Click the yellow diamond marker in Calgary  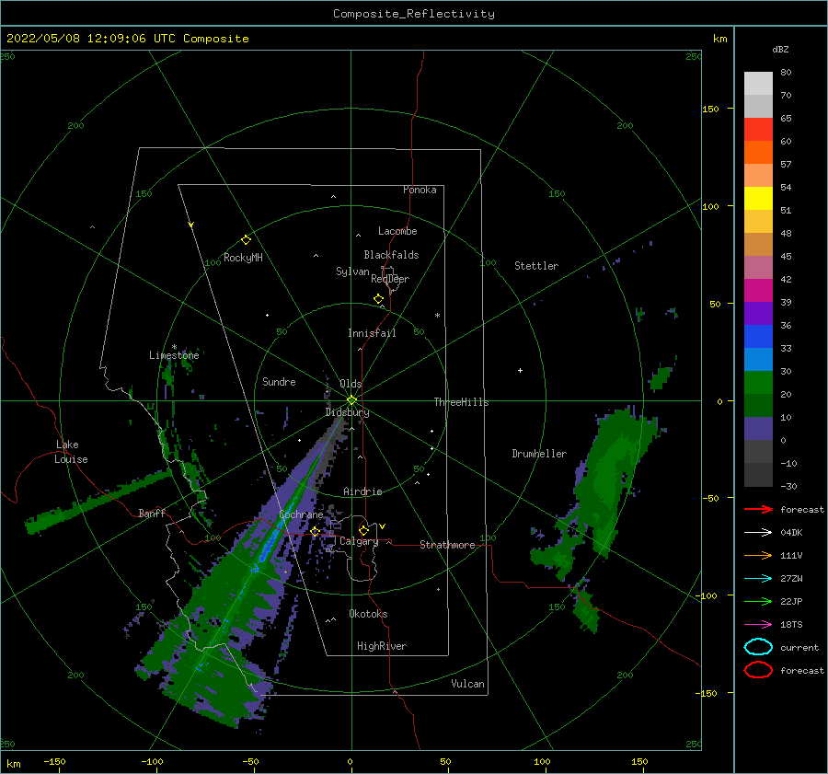[x=363, y=530]
